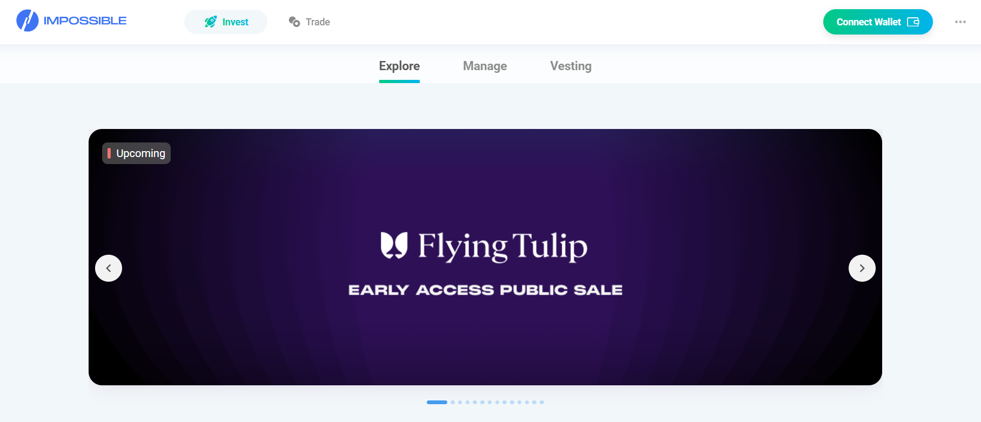The width and height of the screenshot is (981, 422).
Task: Jump to the last carousel dot
Action: [542, 402]
